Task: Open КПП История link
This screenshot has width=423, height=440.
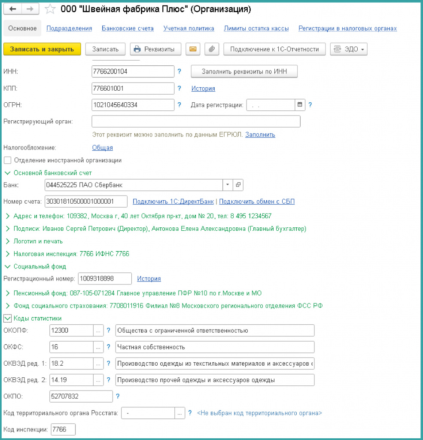Action: point(203,89)
